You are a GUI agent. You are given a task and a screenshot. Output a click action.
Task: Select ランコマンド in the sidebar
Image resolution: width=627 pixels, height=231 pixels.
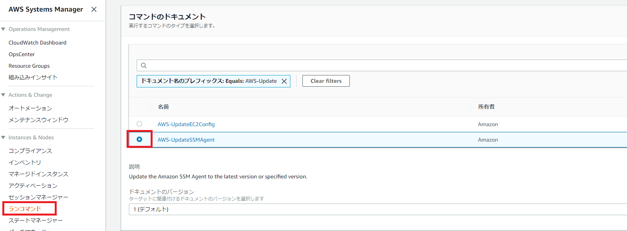(25, 209)
